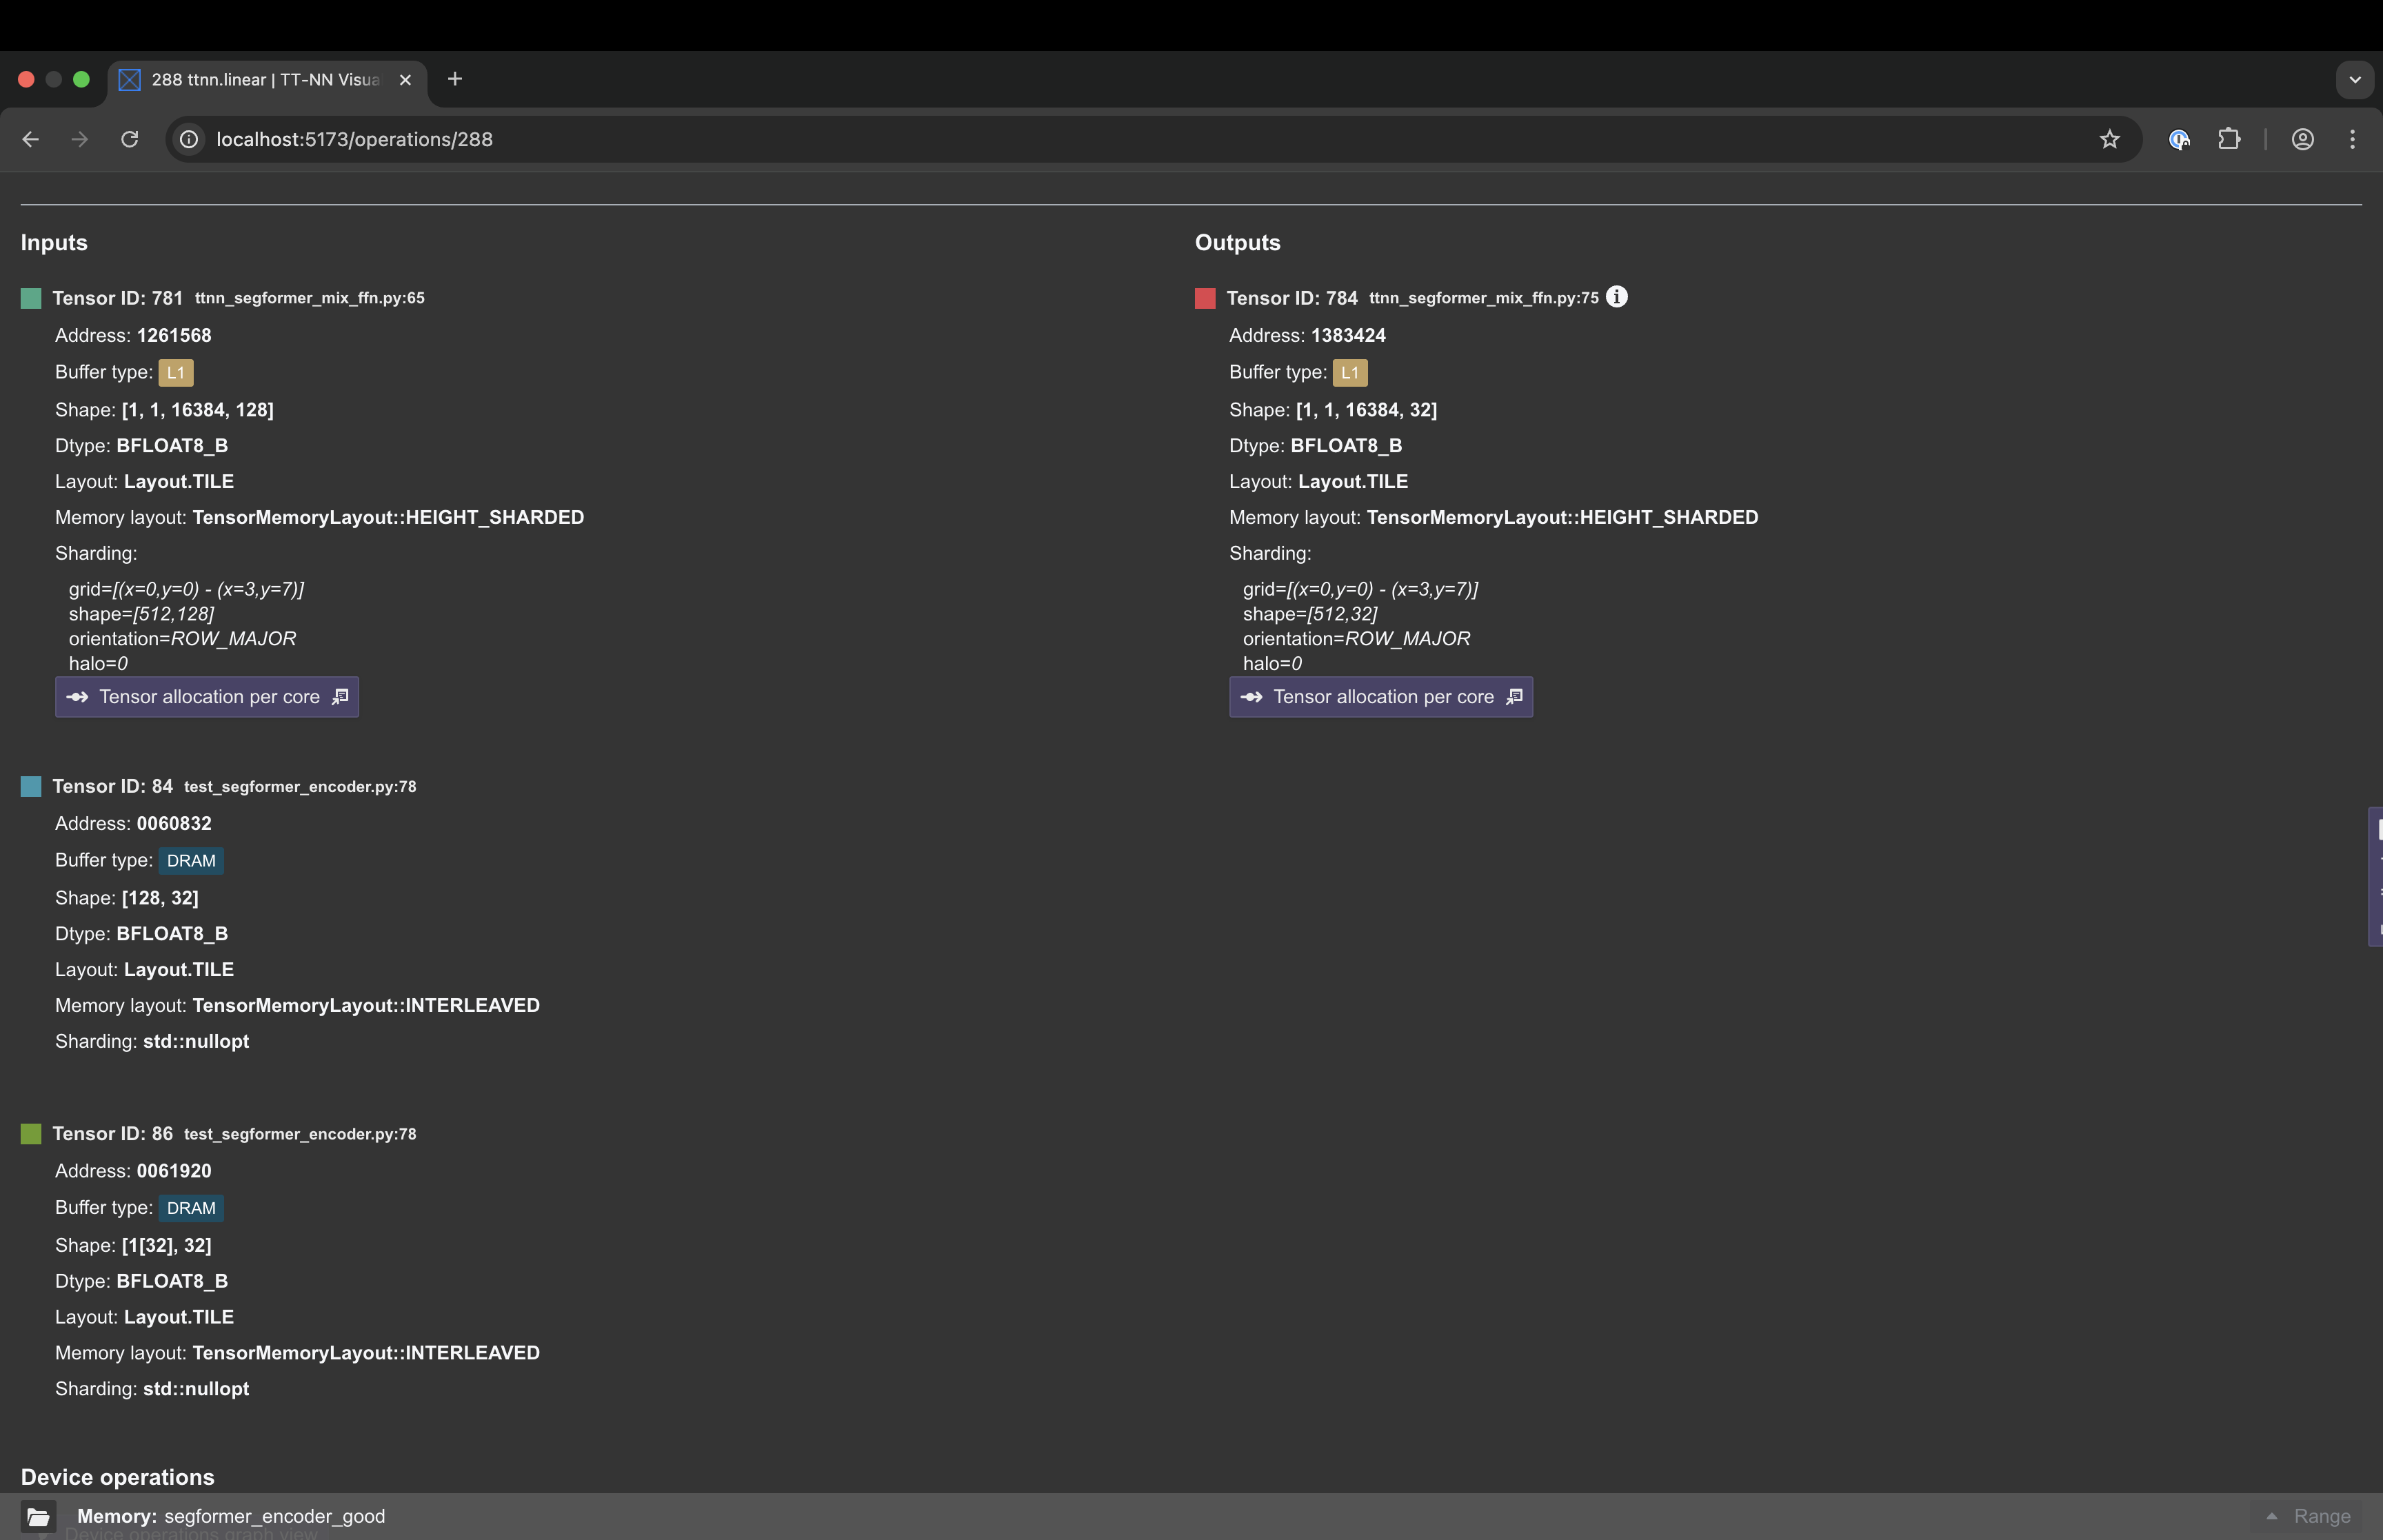Open a new browser tab

click(455, 79)
